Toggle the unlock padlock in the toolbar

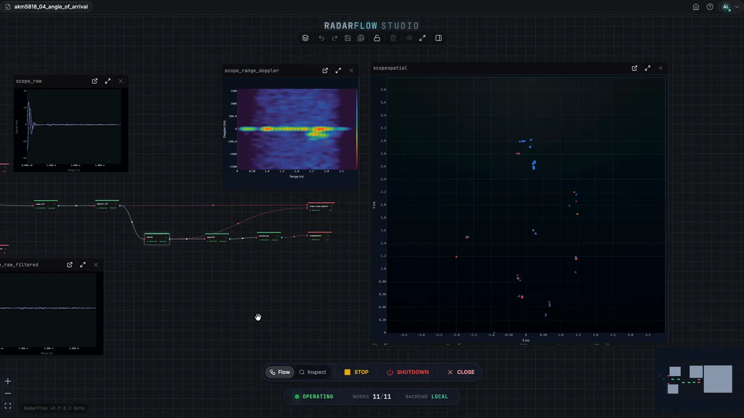click(377, 38)
